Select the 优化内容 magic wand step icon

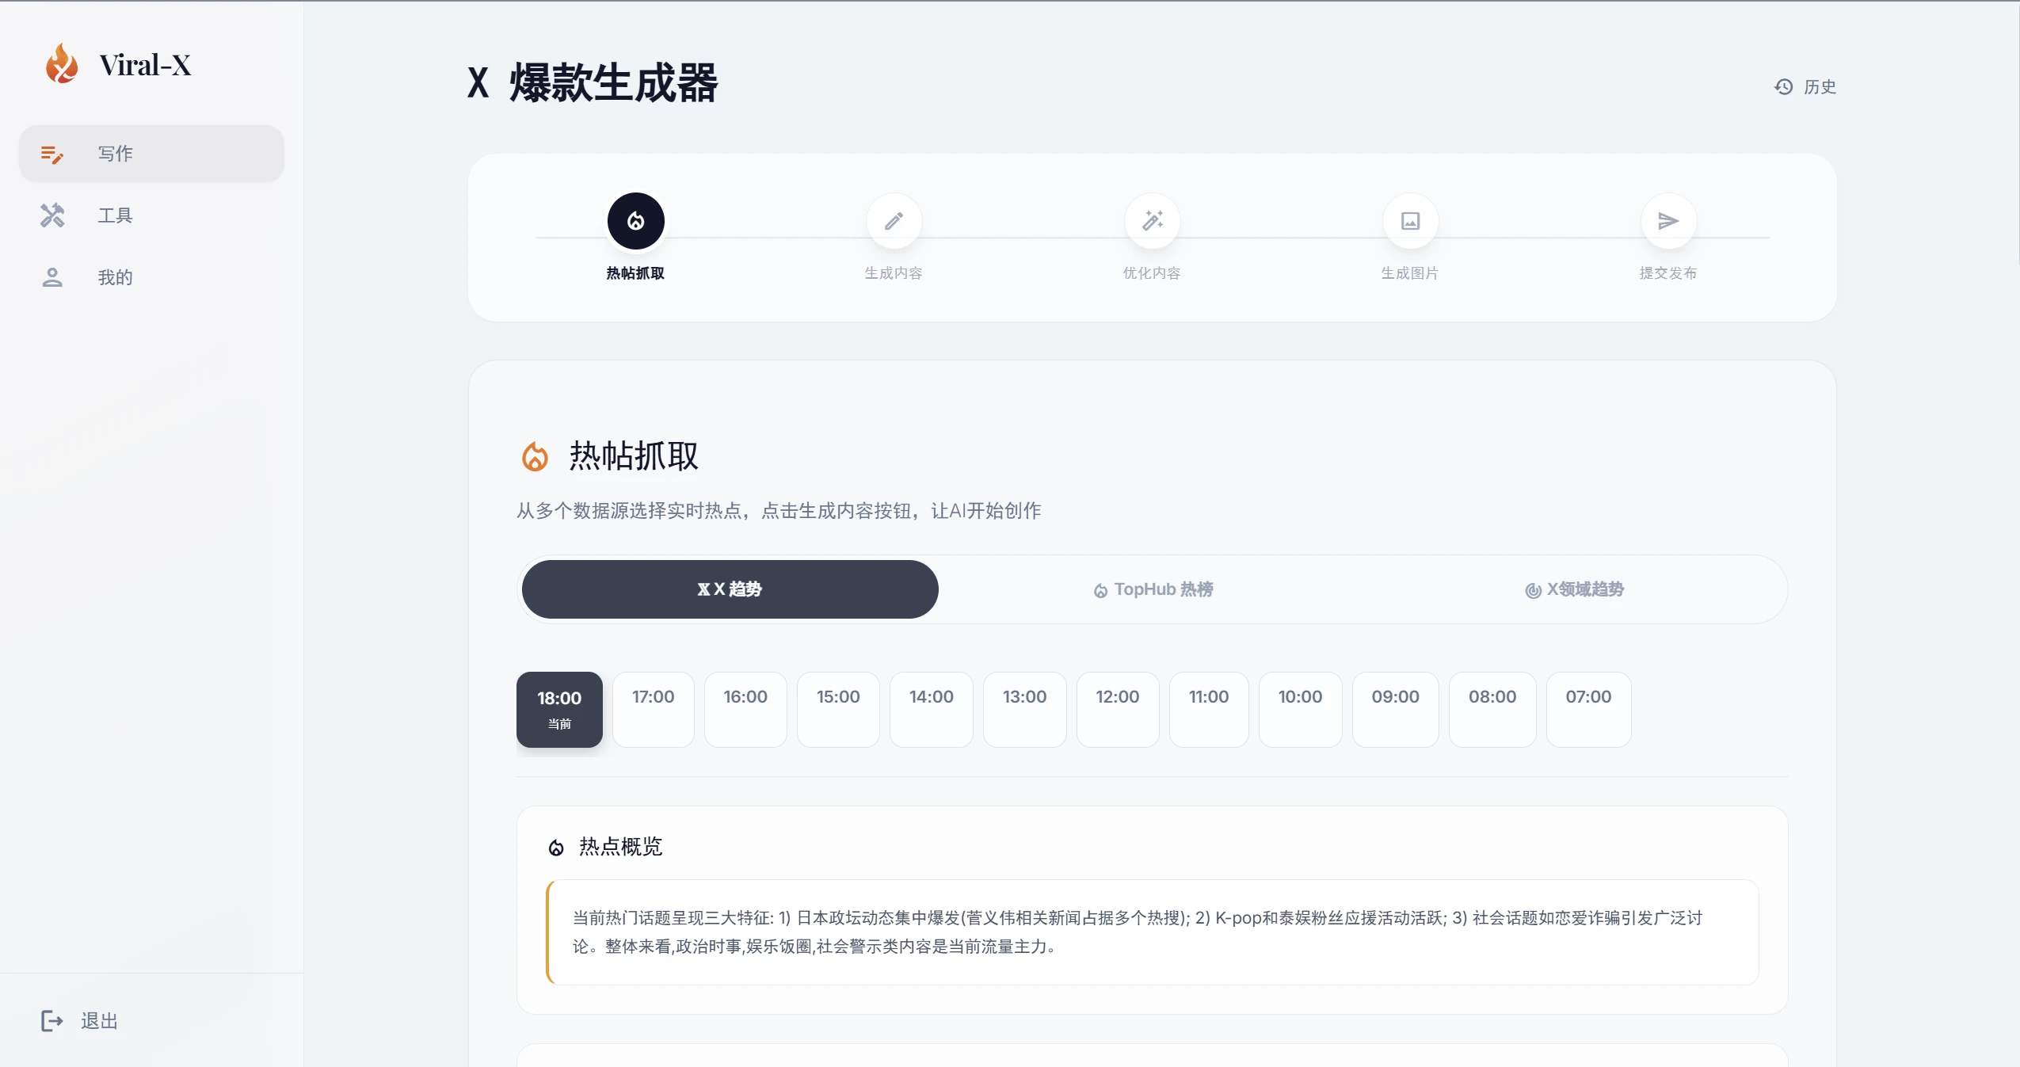(1153, 221)
